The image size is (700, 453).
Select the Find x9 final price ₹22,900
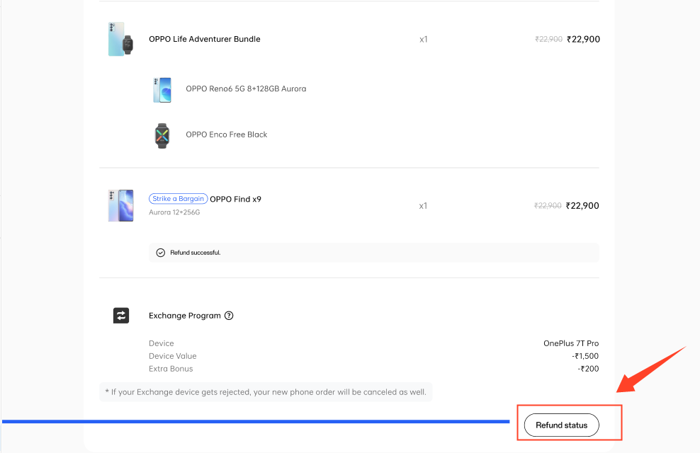click(582, 205)
